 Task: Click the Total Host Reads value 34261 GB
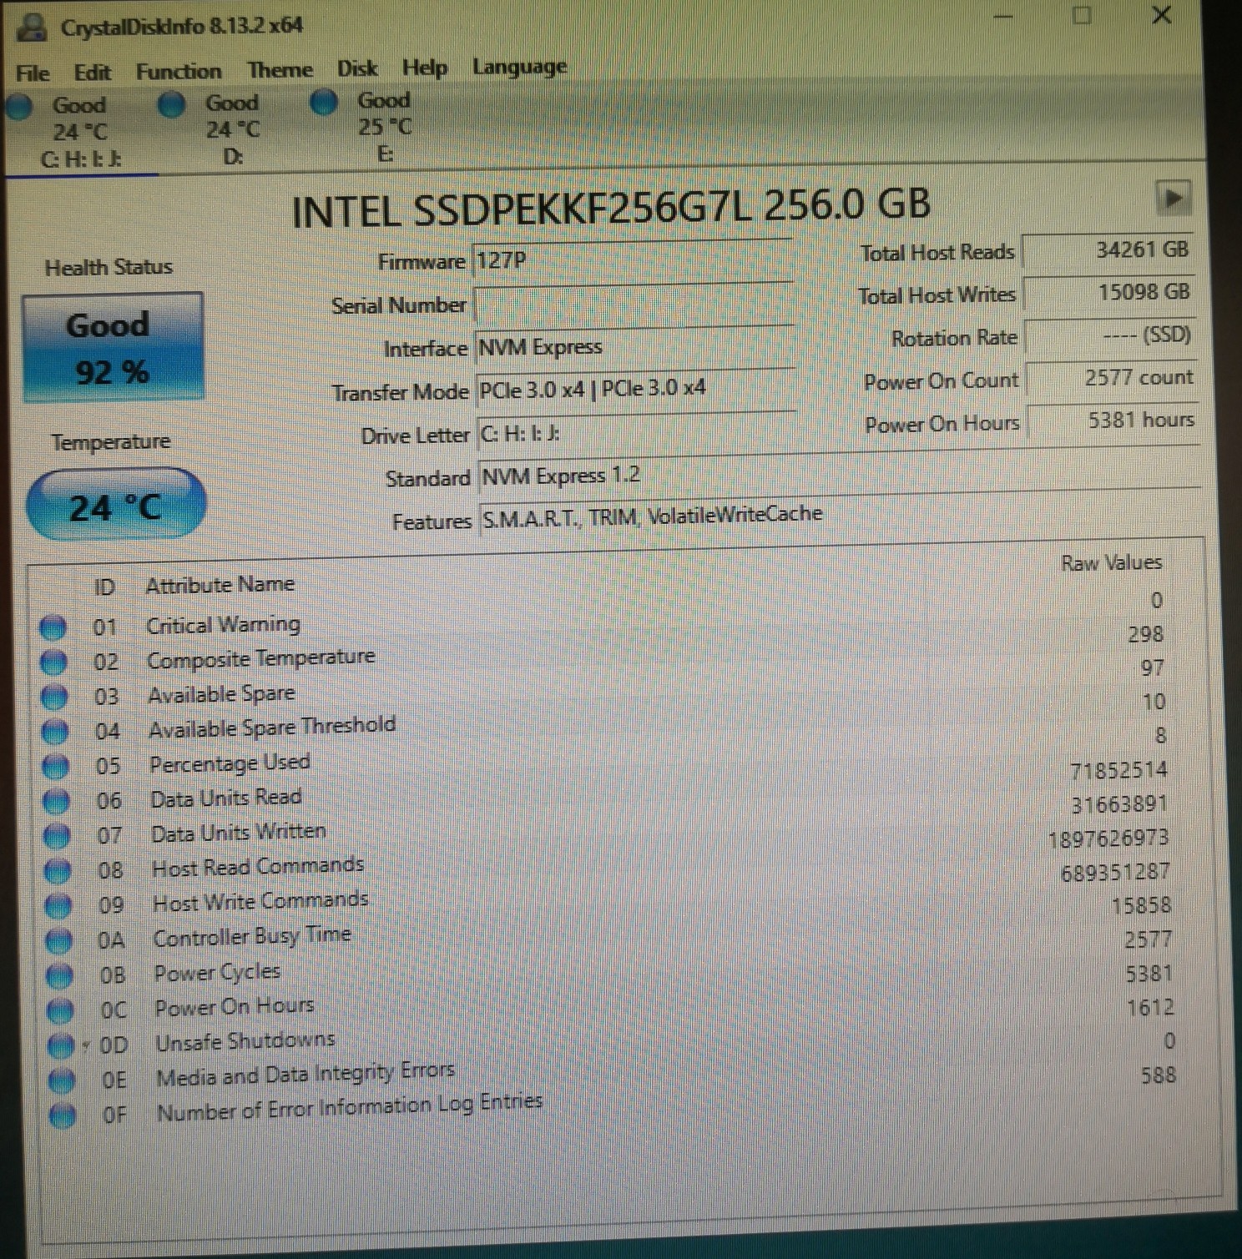[1108, 250]
